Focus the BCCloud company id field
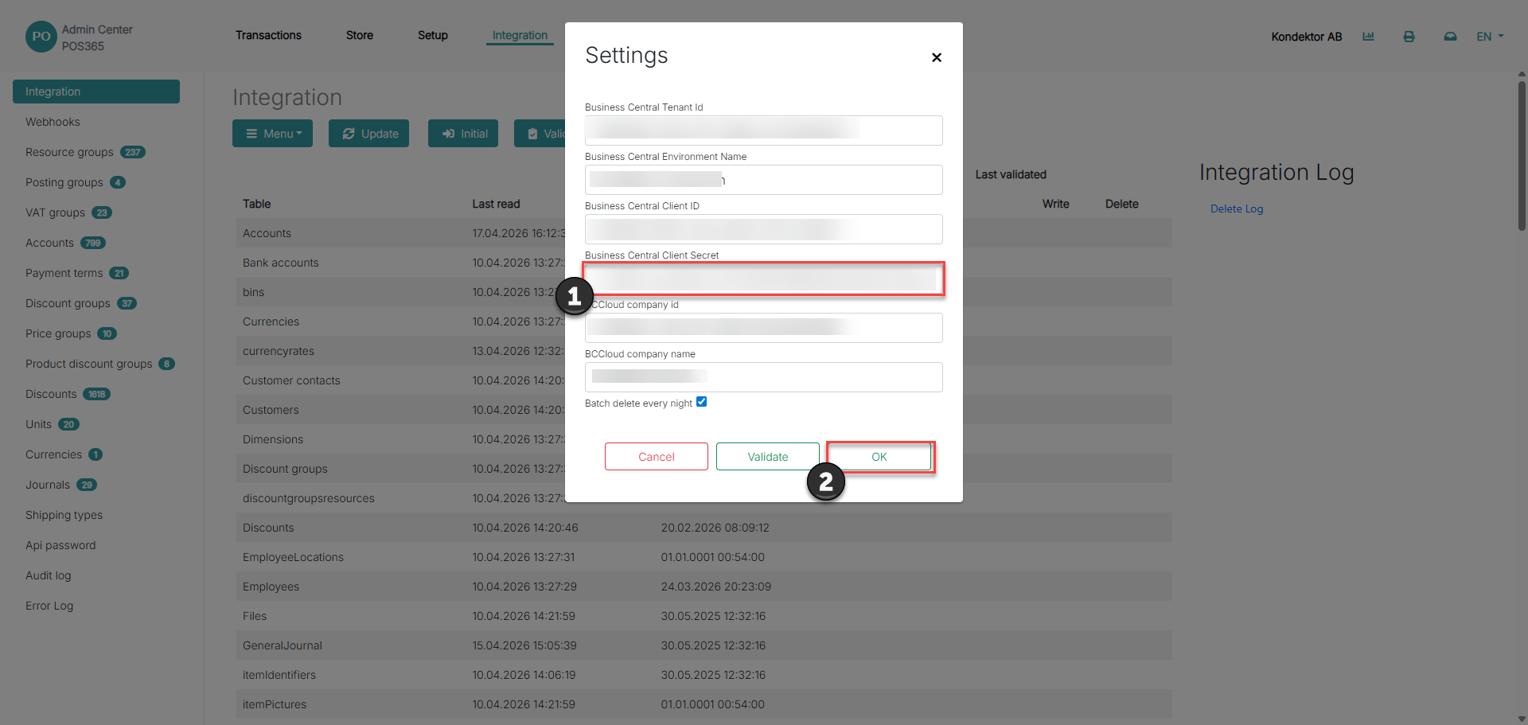1528x725 pixels. [x=764, y=328]
